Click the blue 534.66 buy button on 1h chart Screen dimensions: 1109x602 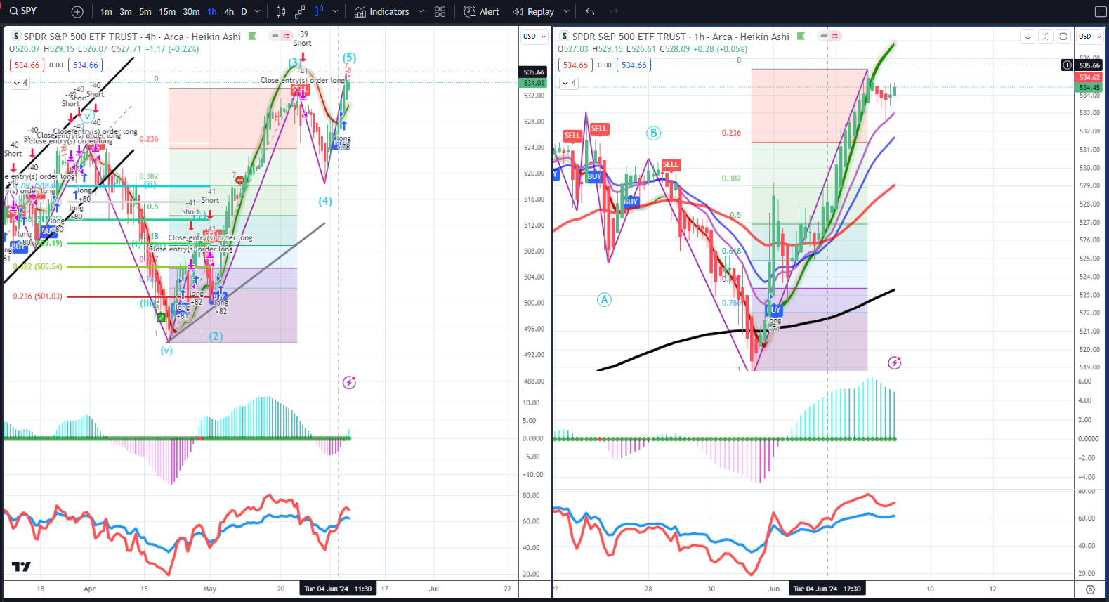coord(634,65)
